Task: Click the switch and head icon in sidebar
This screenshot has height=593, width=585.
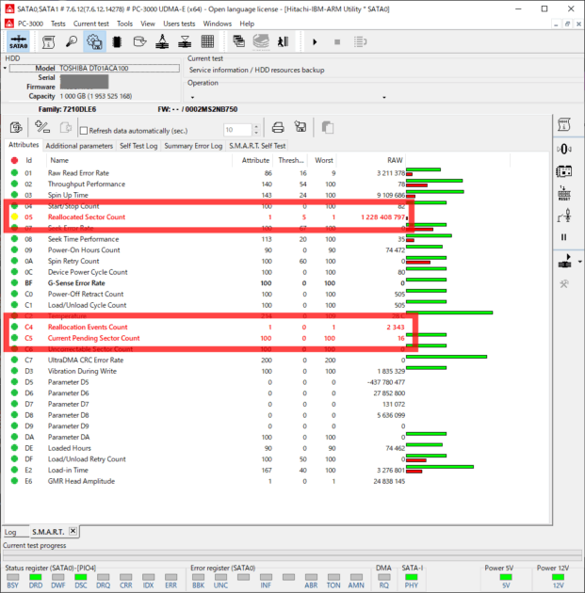Action: pos(564,216)
